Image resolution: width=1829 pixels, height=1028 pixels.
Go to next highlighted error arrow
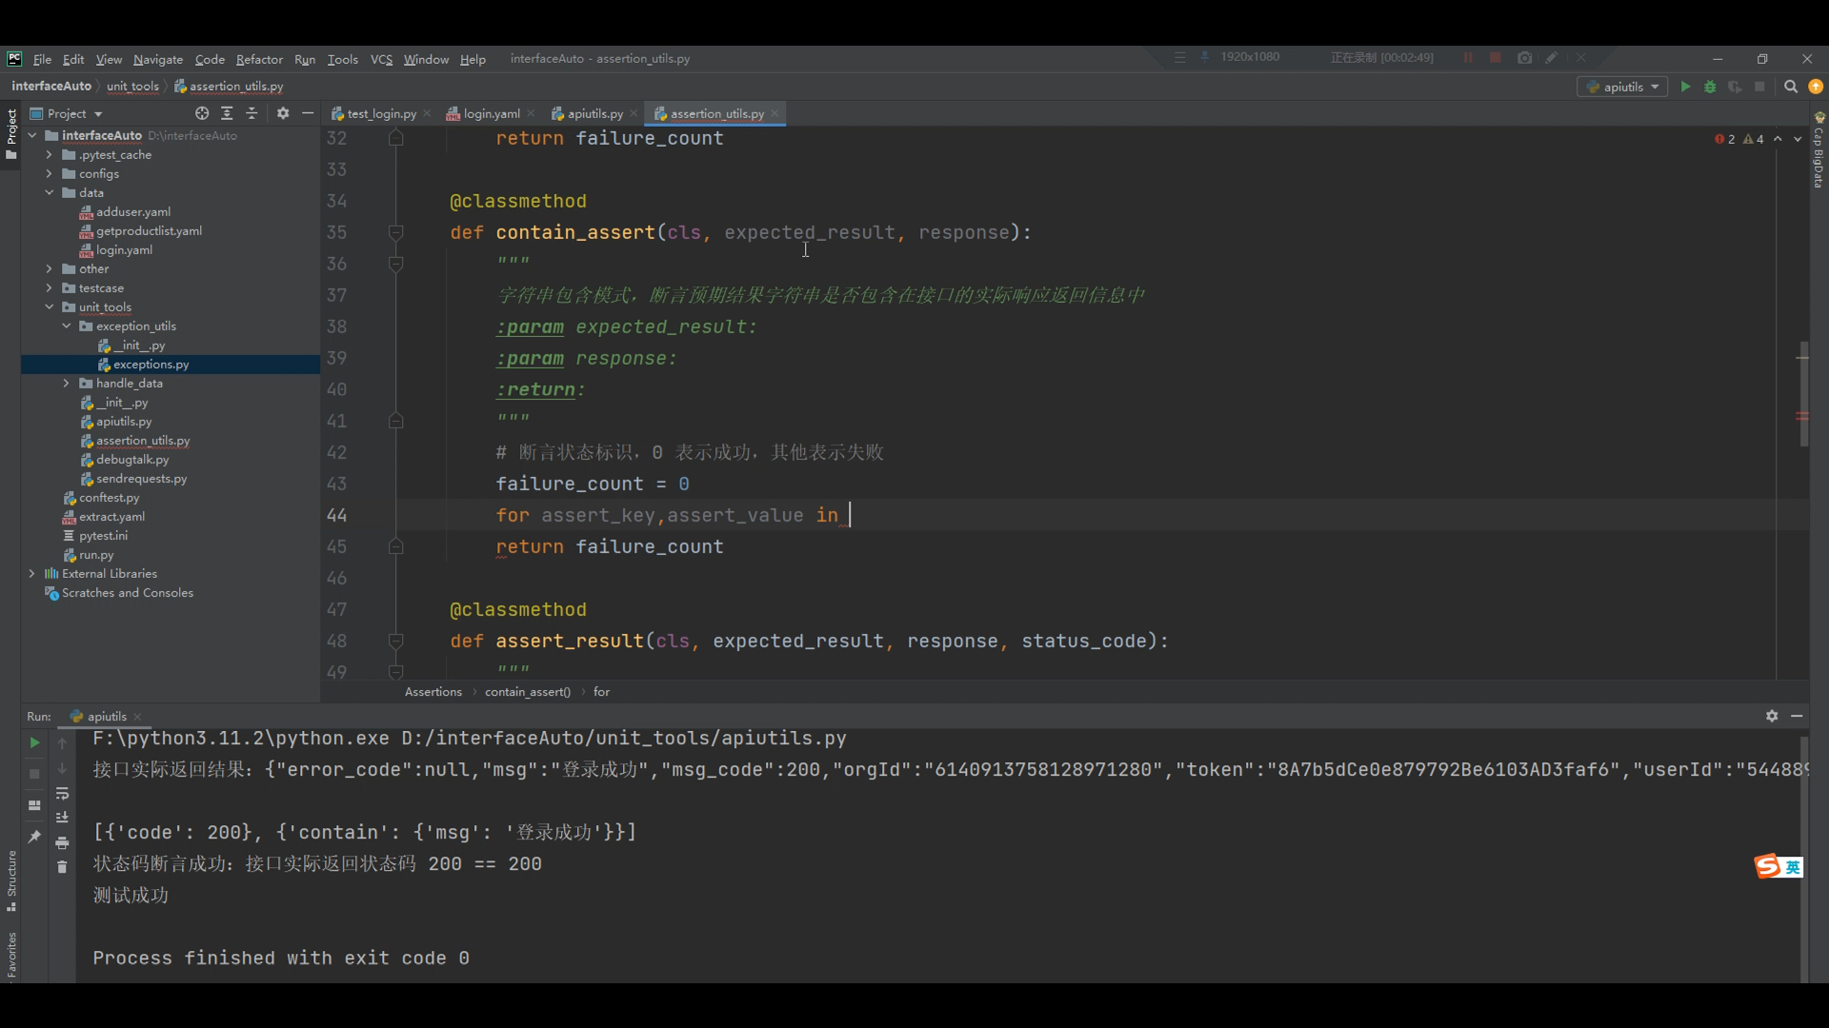pyautogui.click(x=1798, y=139)
